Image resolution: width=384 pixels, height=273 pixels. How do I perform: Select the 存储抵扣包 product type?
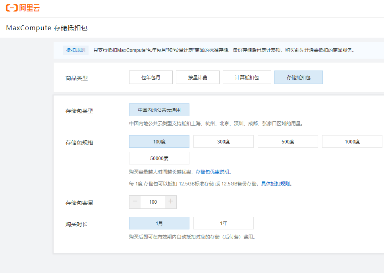299,77
